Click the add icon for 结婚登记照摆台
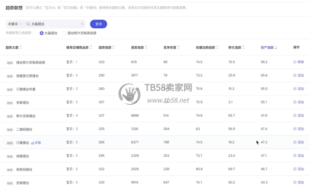The height and width of the screenshot is (188, 309). click(295, 76)
